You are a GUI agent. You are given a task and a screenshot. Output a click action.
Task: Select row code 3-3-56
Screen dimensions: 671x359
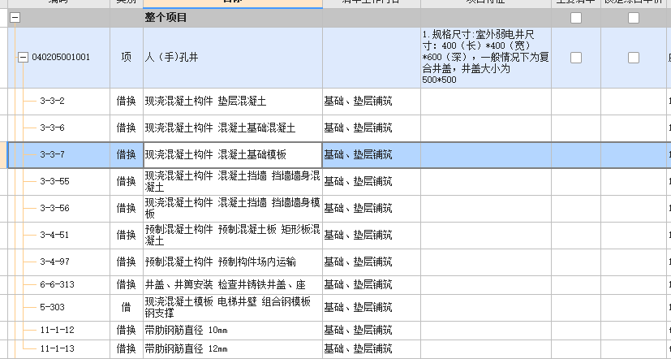pyautogui.click(x=54, y=208)
